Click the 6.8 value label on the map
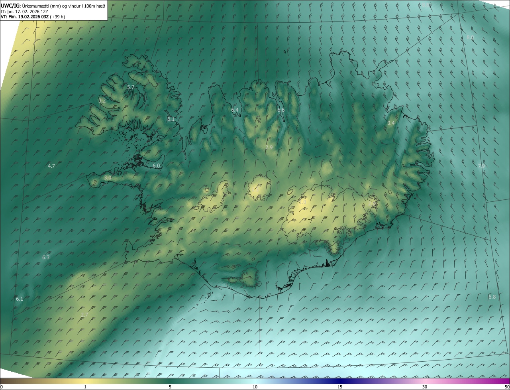 click(492, 297)
